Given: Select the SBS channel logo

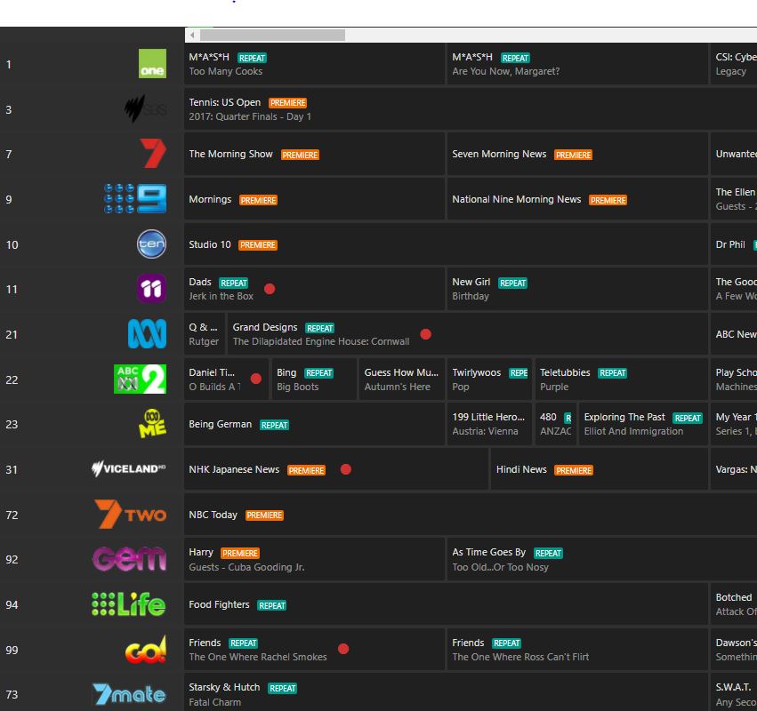Looking at the screenshot, I should click(x=145, y=109).
